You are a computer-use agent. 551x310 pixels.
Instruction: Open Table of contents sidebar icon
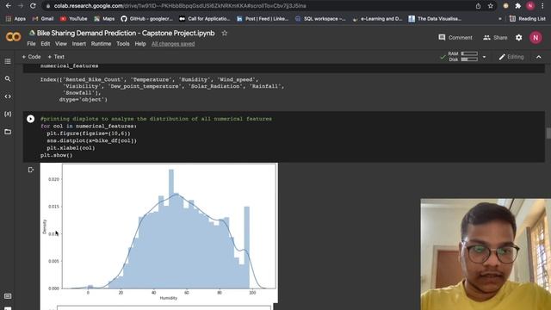click(x=8, y=61)
